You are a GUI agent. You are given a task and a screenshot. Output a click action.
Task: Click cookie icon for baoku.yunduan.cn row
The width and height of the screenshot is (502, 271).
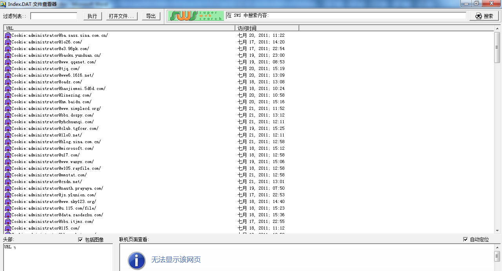coord(8,55)
